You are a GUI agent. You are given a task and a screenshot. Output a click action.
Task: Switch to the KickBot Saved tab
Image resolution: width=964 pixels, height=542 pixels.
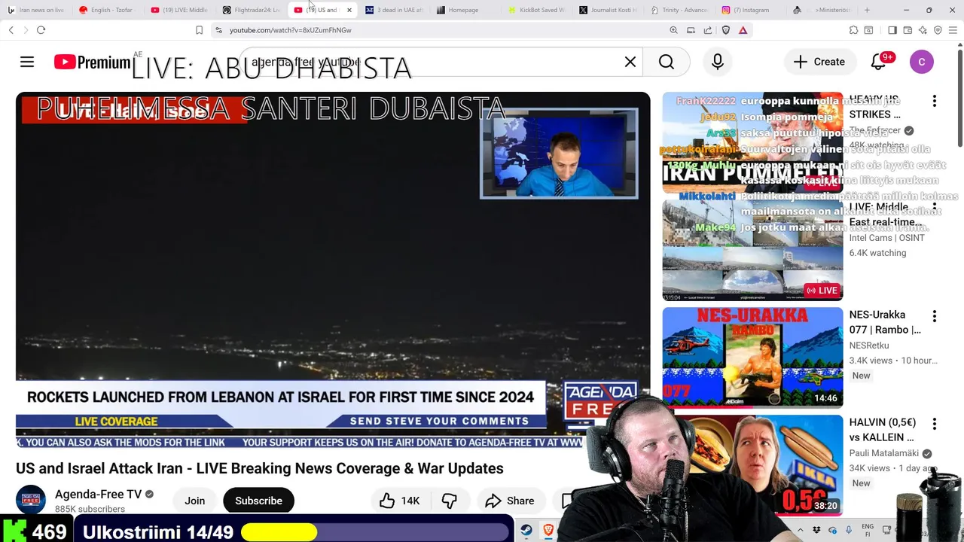tap(537, 10)
